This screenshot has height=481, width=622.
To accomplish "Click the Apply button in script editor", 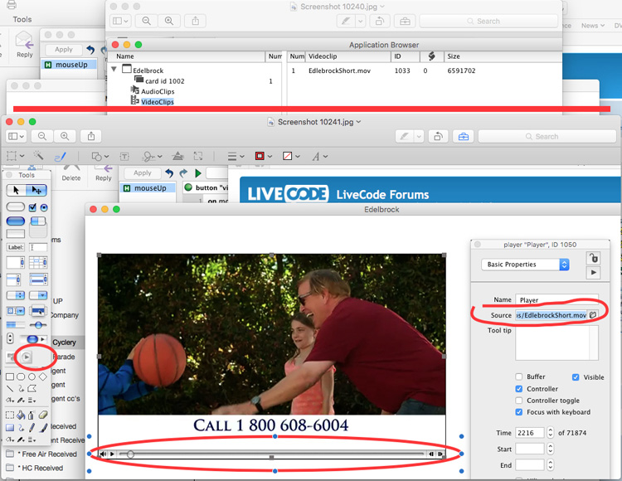I will (143, 173).
